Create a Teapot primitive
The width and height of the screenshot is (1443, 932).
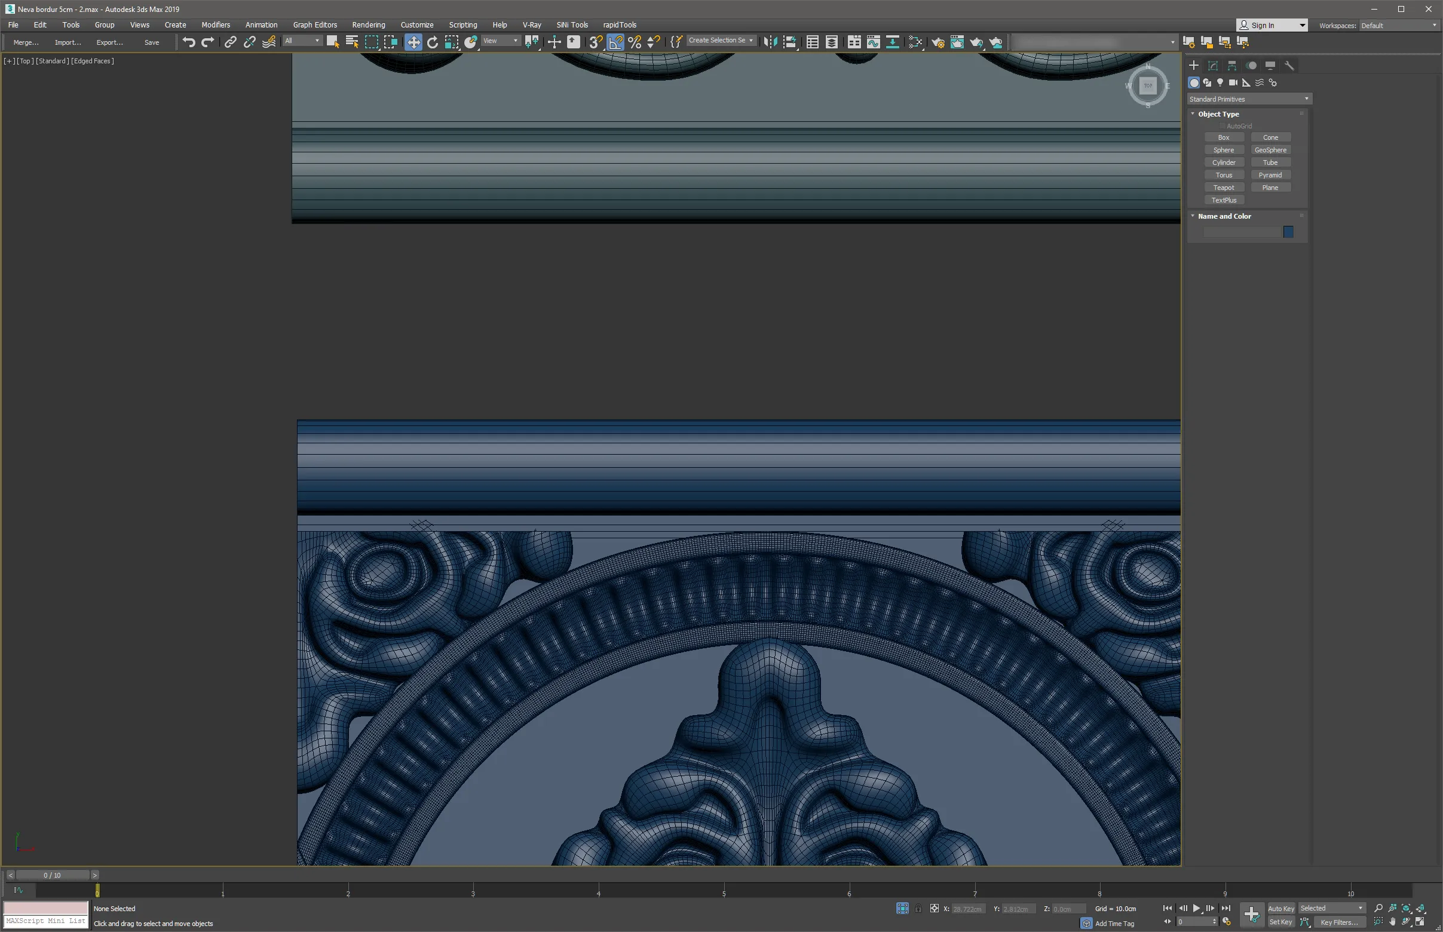click(x=1223, y=188)
